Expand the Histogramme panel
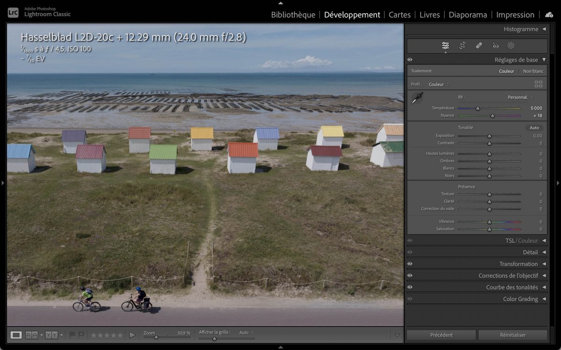The image size is (561, 350). [x=544, y=29]
